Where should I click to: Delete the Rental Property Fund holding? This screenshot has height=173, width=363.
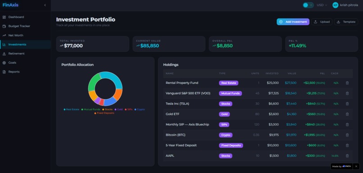347,83
